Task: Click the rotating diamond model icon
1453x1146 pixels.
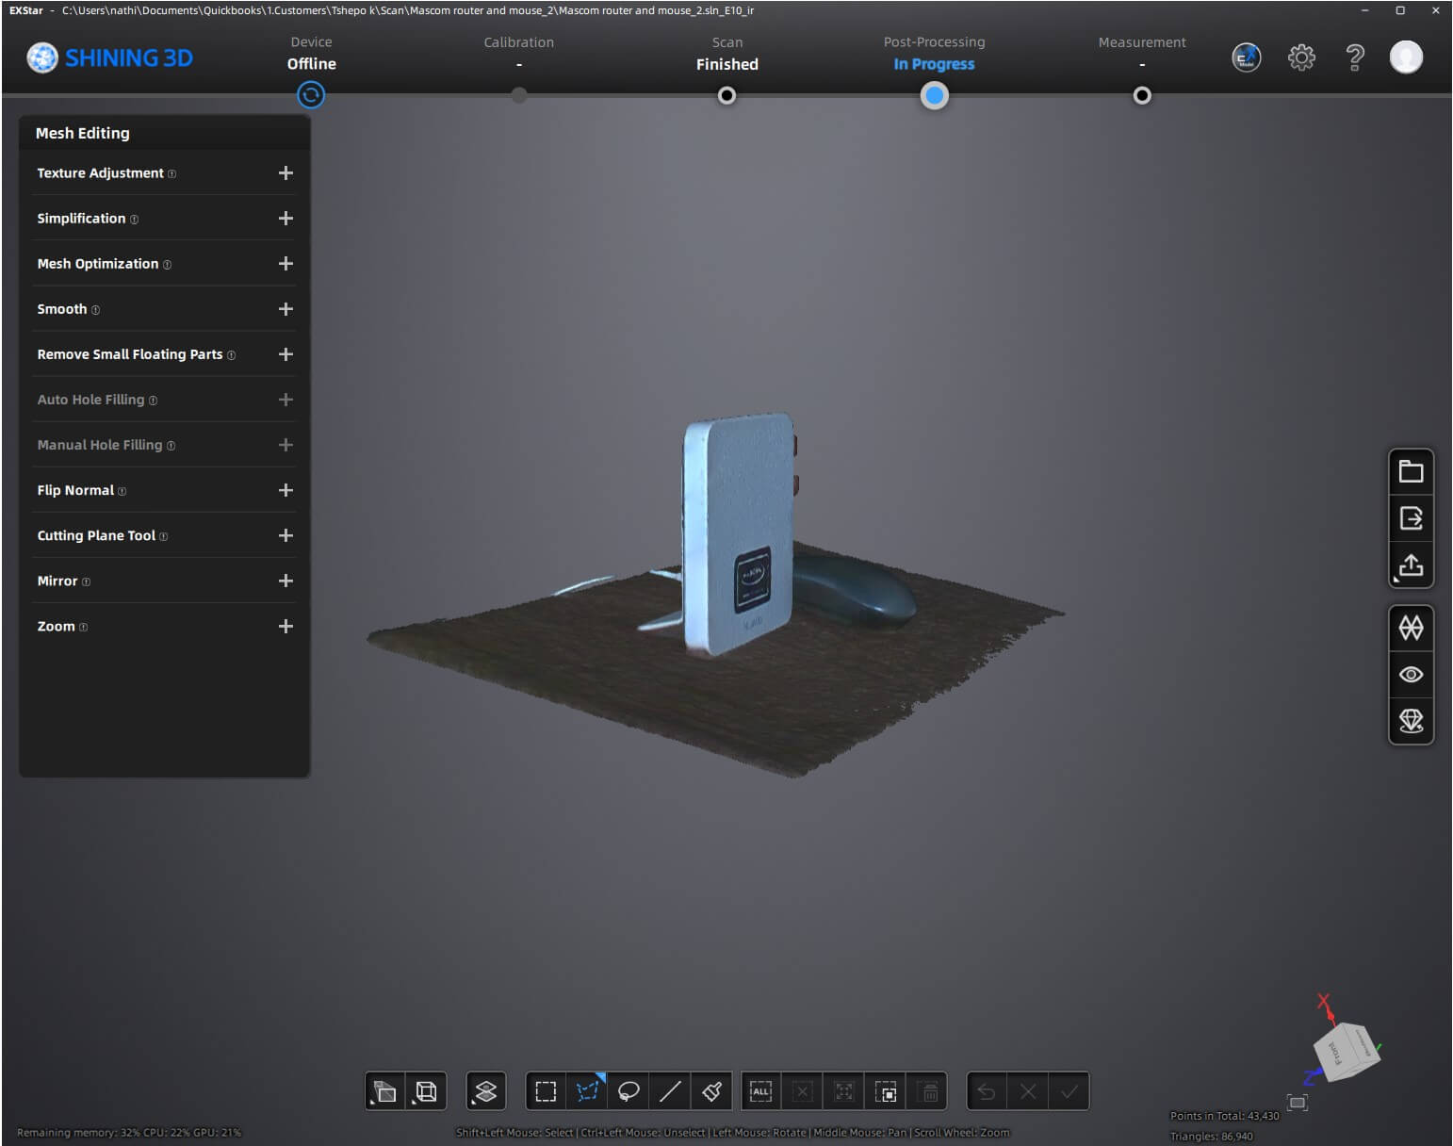Action: pos(1411,721)
